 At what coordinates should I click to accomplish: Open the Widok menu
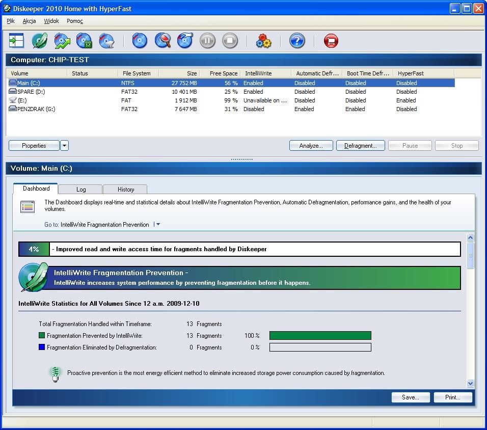point(51,21)
